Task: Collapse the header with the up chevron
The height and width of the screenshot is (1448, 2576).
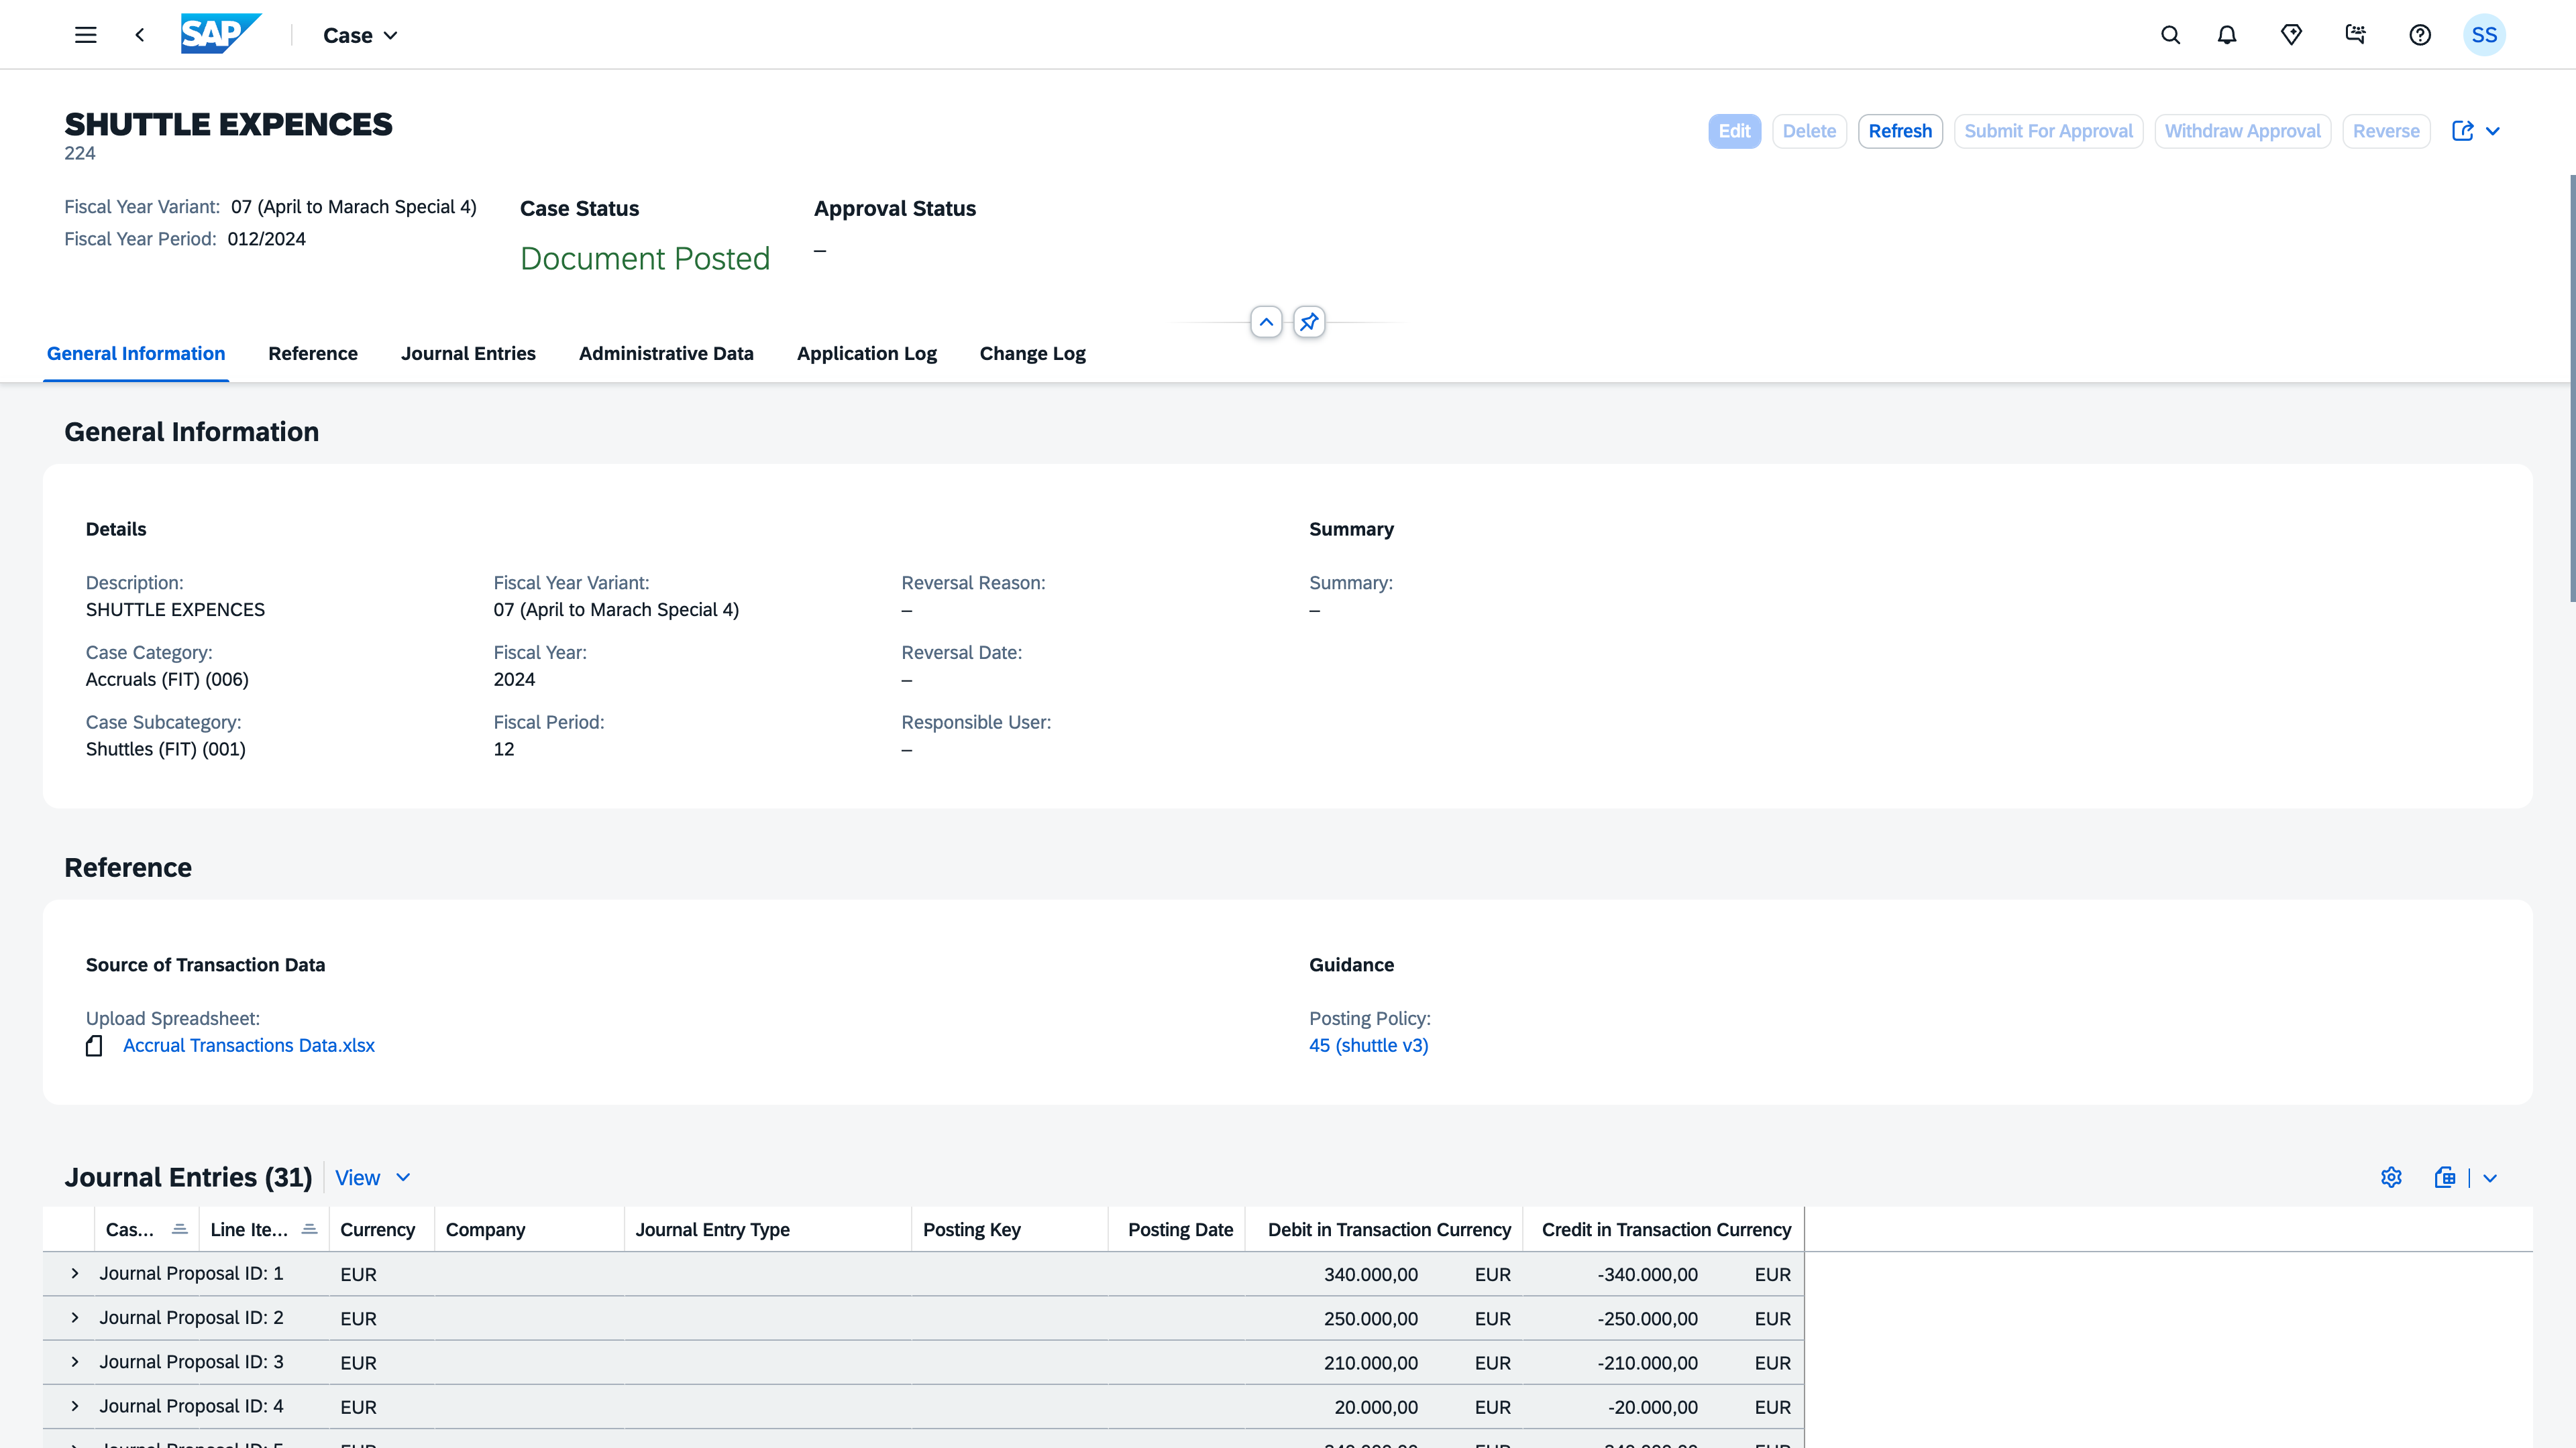Action: click(x=1266, y=322)
